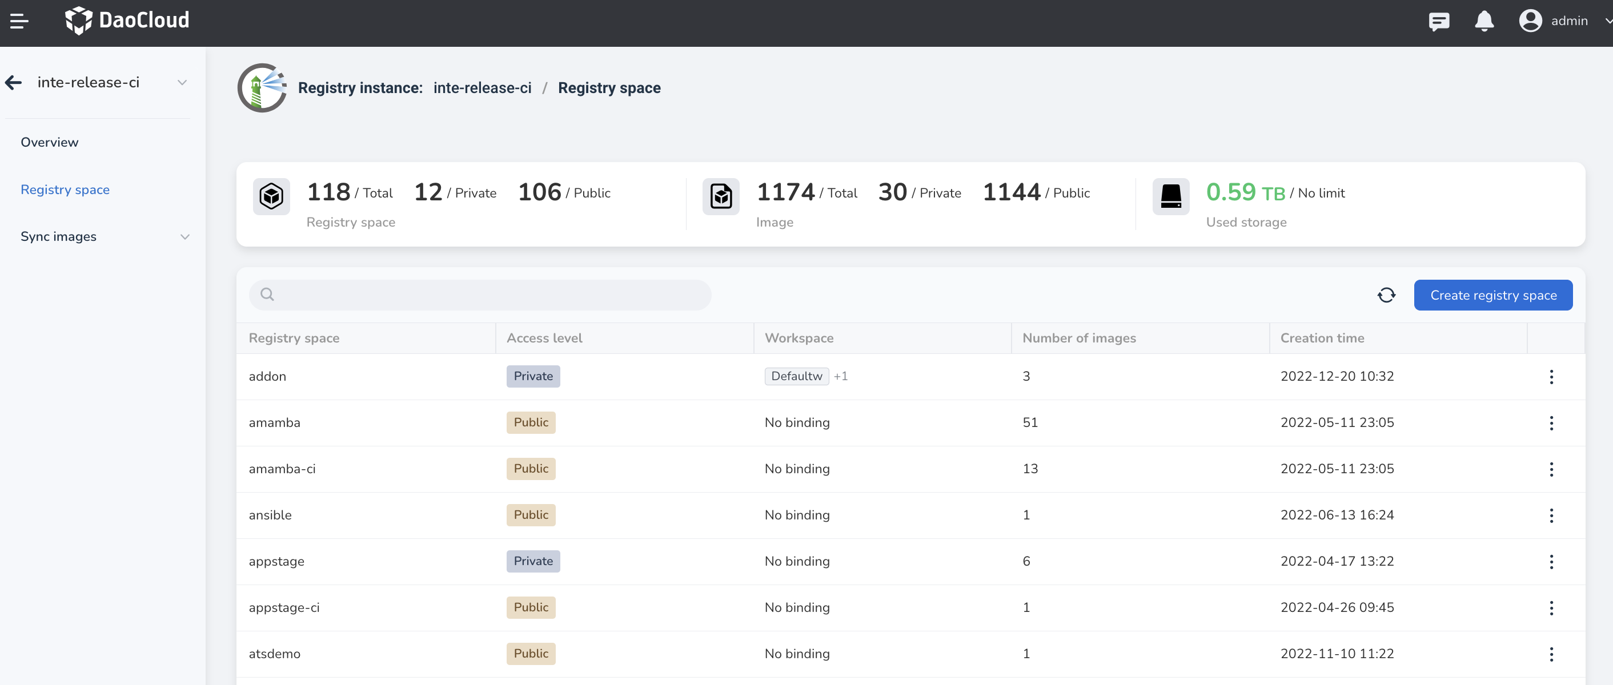The image size is (1613, 685).
Task: Open the appstage registry space
Action: 276,561
